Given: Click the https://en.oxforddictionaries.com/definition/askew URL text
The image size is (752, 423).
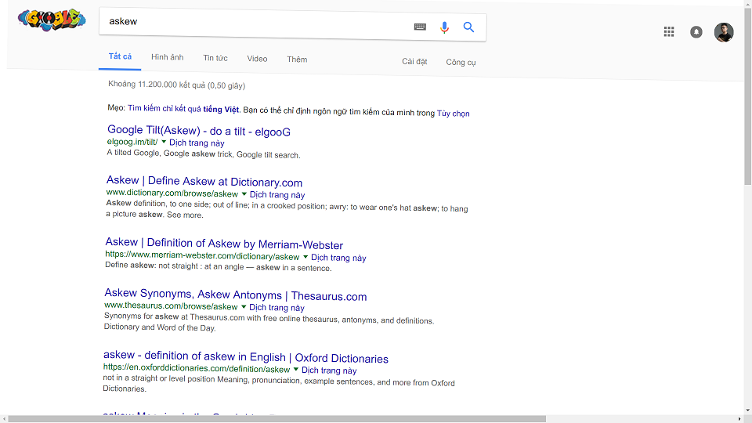Looking at the screenshot, I should (x=197, y=368).
